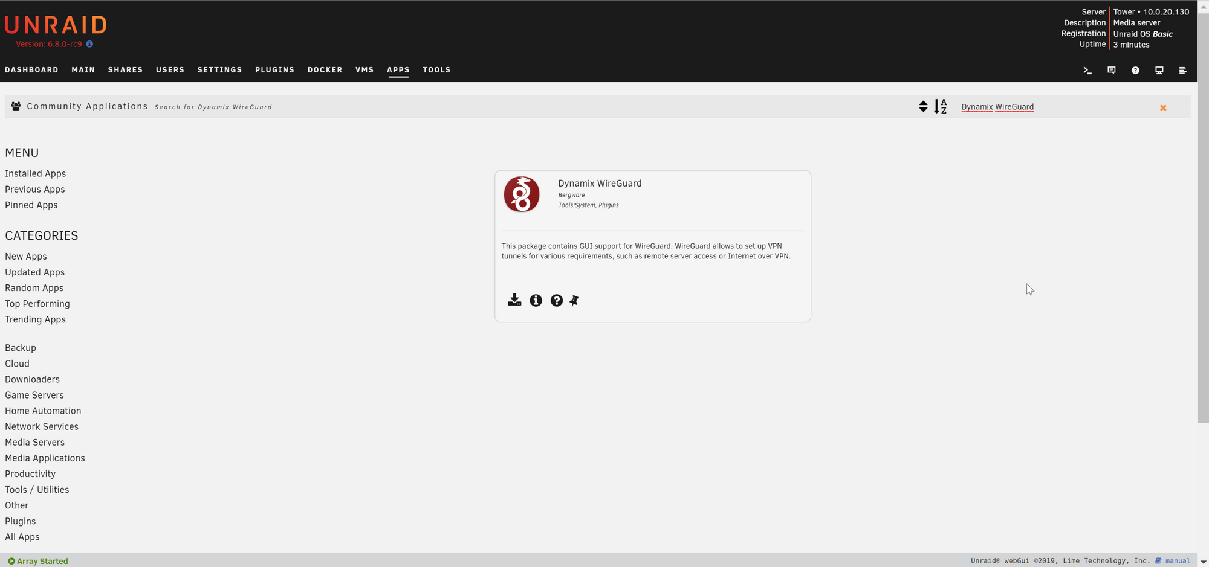Image resolution: width=1209 pixels, height=567 pixels.
Task: Install Dynamix WireGuard via download icon
Action: click(514, 300)
